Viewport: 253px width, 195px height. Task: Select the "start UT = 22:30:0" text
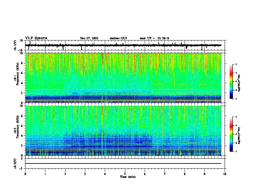click(154, 38)
